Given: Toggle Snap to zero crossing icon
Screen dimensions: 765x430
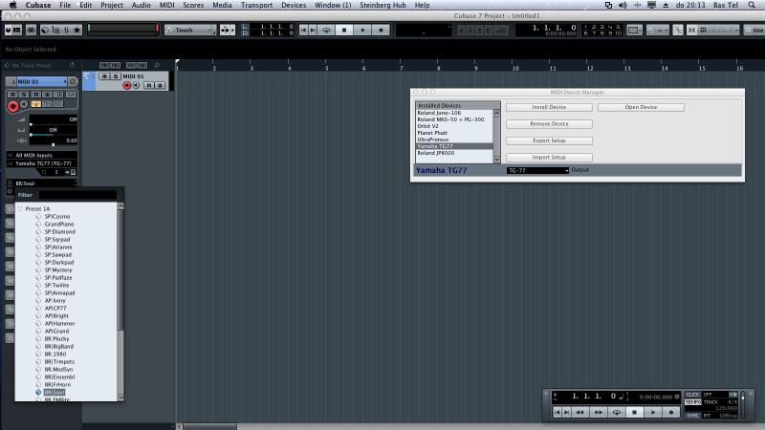Looking at the screenshot, I should click(678, 31).
